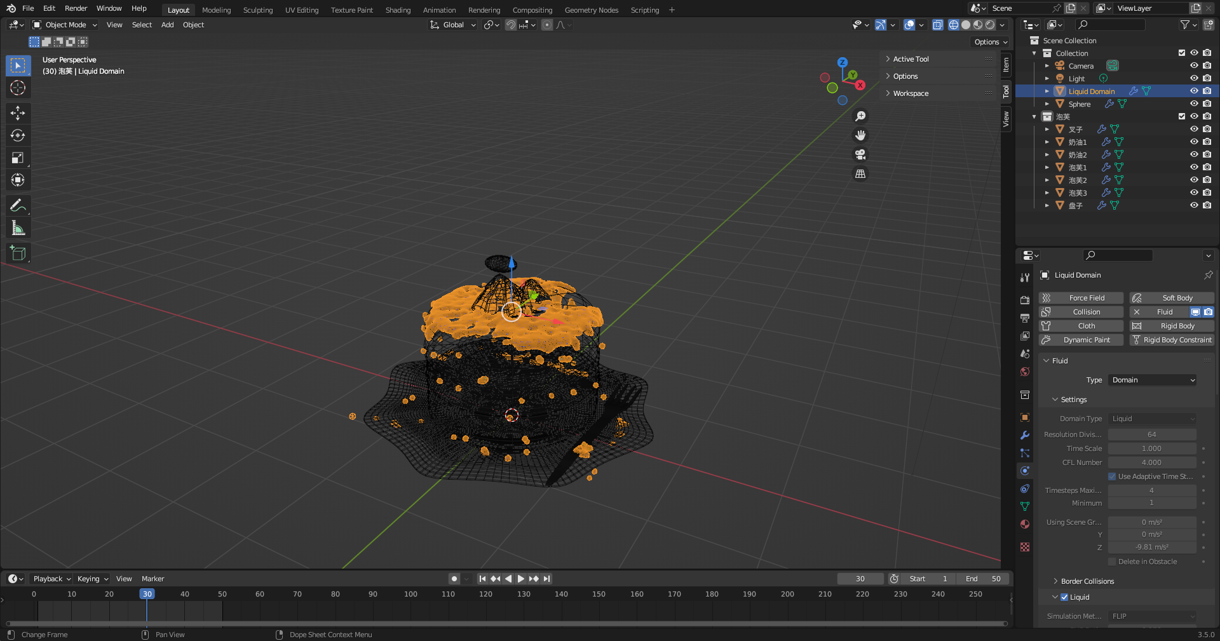Select the Scale tool

click(18, 158)
